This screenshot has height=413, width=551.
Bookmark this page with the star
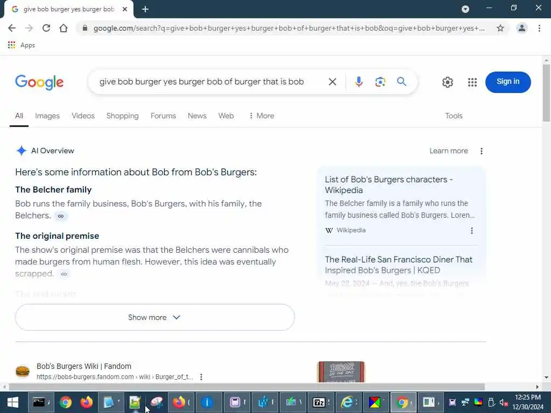(500, 28)
